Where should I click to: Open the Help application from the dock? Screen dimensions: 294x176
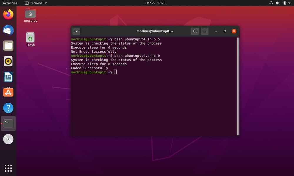pos(8,108)
